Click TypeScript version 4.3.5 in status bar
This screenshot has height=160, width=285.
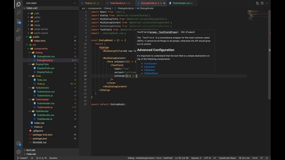tap(255, 158)
